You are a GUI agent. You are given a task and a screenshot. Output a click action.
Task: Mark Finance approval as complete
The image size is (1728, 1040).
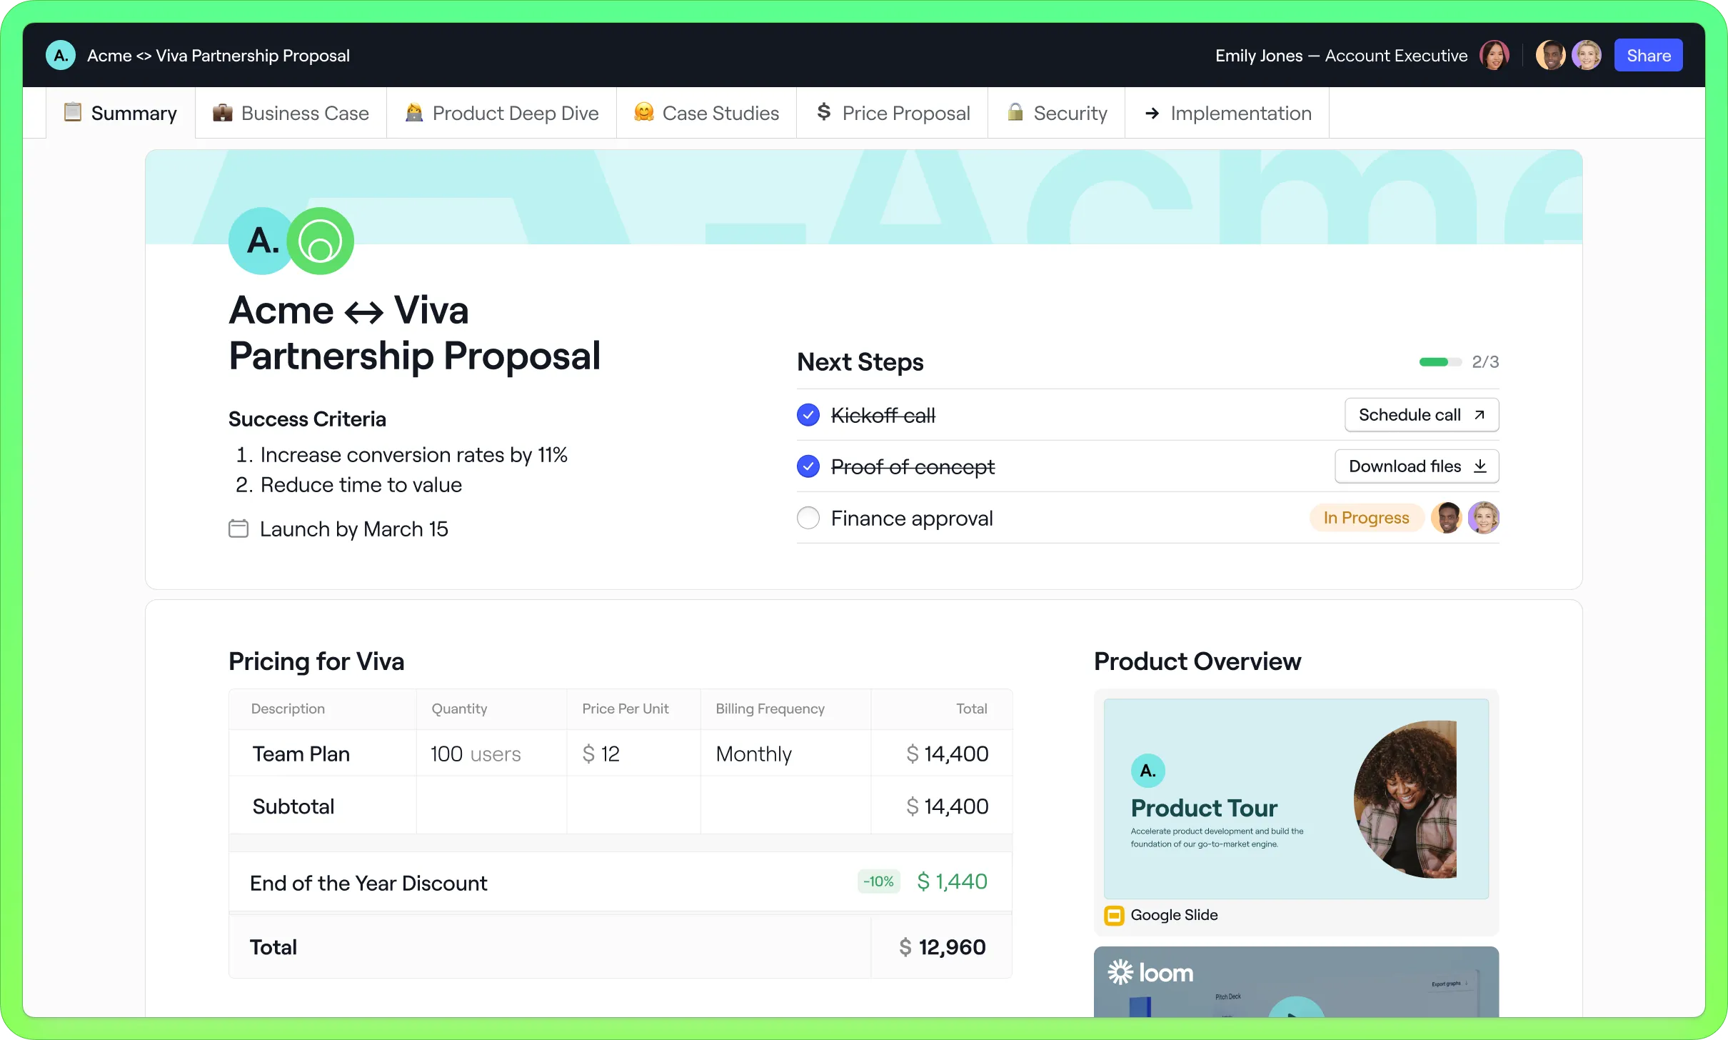click(x=808, y=518)
